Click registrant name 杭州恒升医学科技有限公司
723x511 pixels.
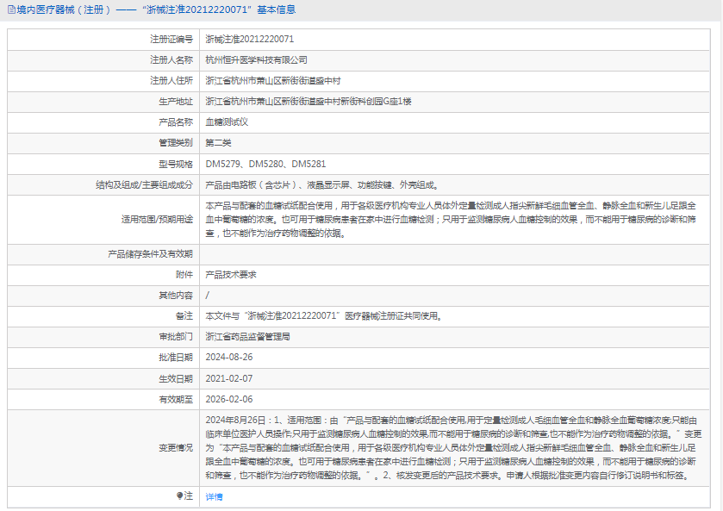click(x=257, y=60)
